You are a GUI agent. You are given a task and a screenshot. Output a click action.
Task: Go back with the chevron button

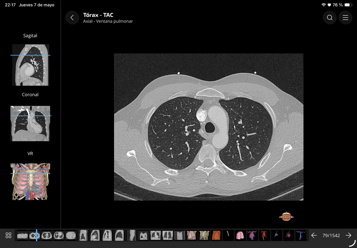pos(72,17)
